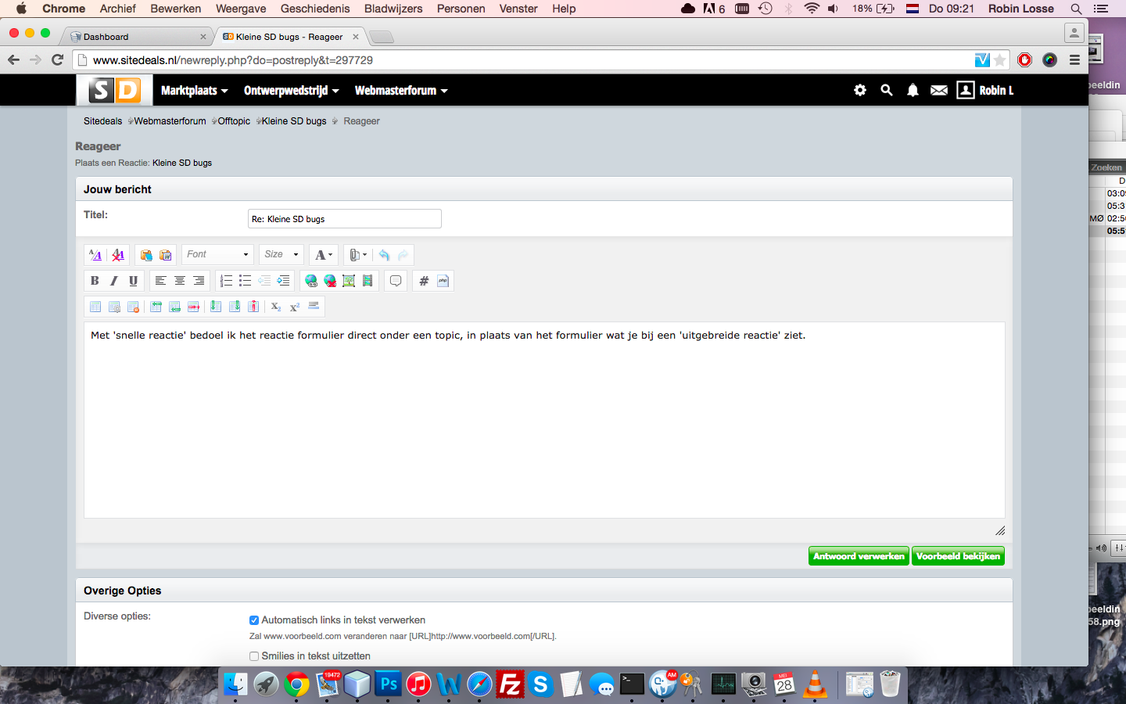
Task: Toggle 'Smilies in tekst uitzetten' checkbox
Action: tap(254, 656)
